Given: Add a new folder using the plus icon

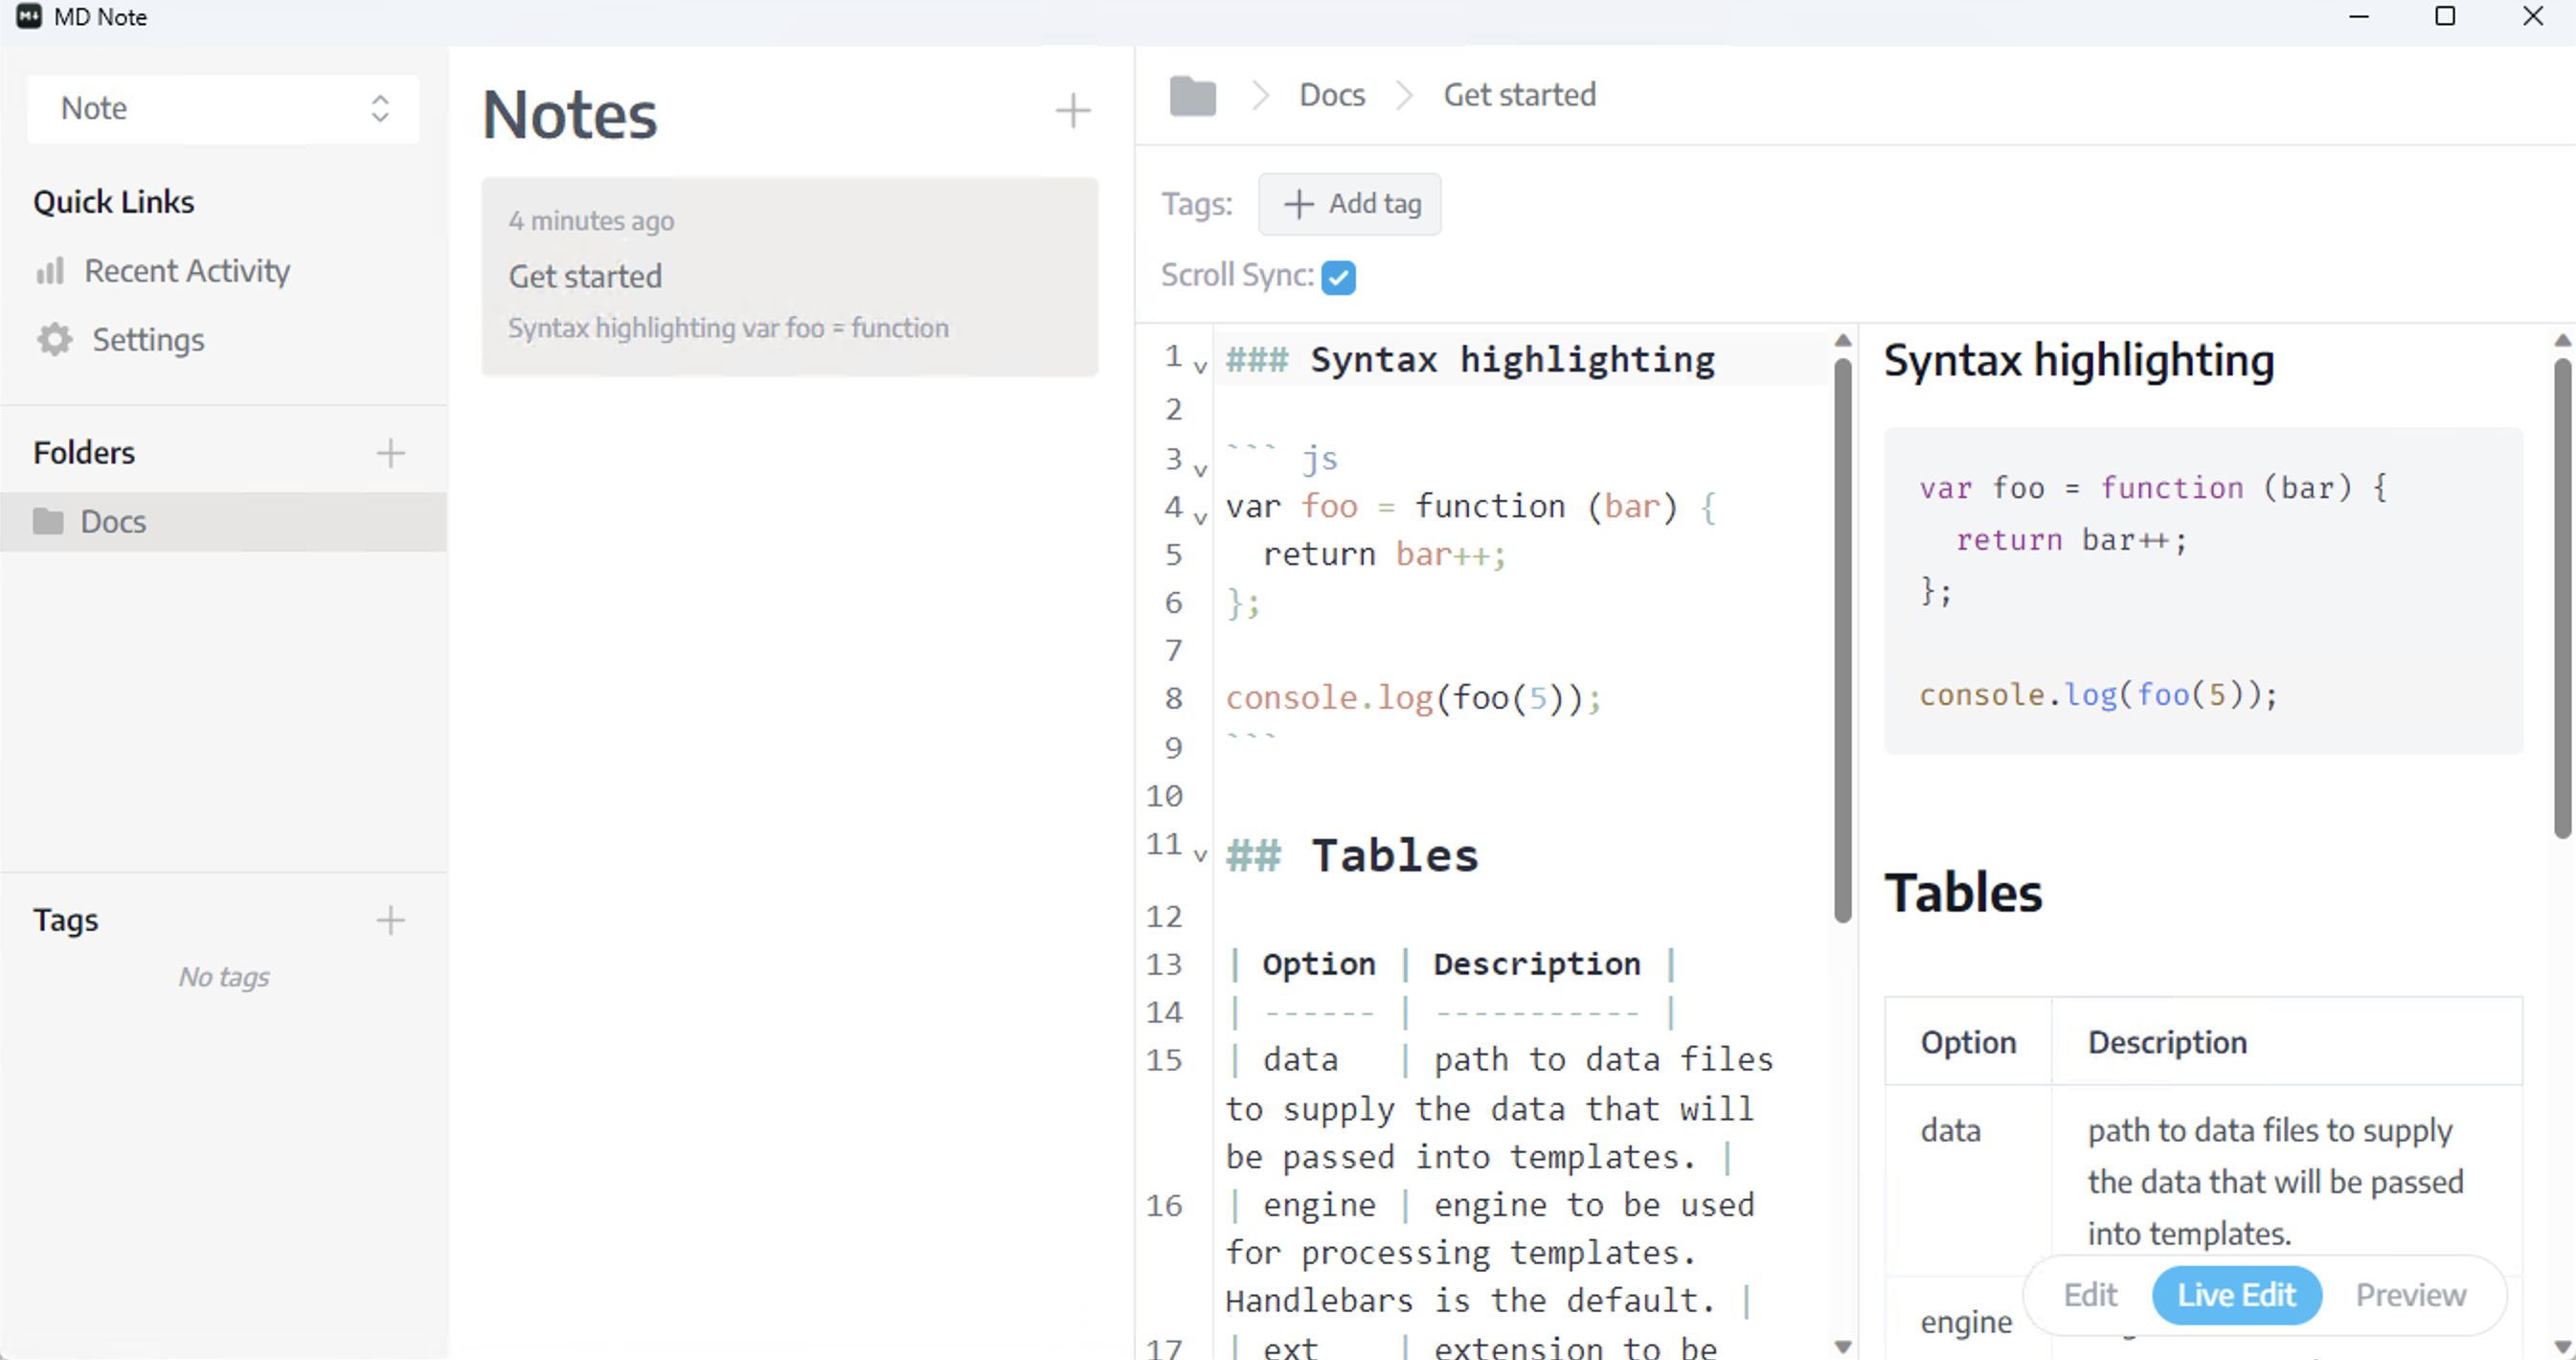Looking at the screenshot, I should click(x=391, y=453).
